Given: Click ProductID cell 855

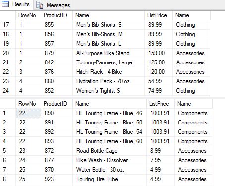Looking at the screenshot, I should (56, 25).
